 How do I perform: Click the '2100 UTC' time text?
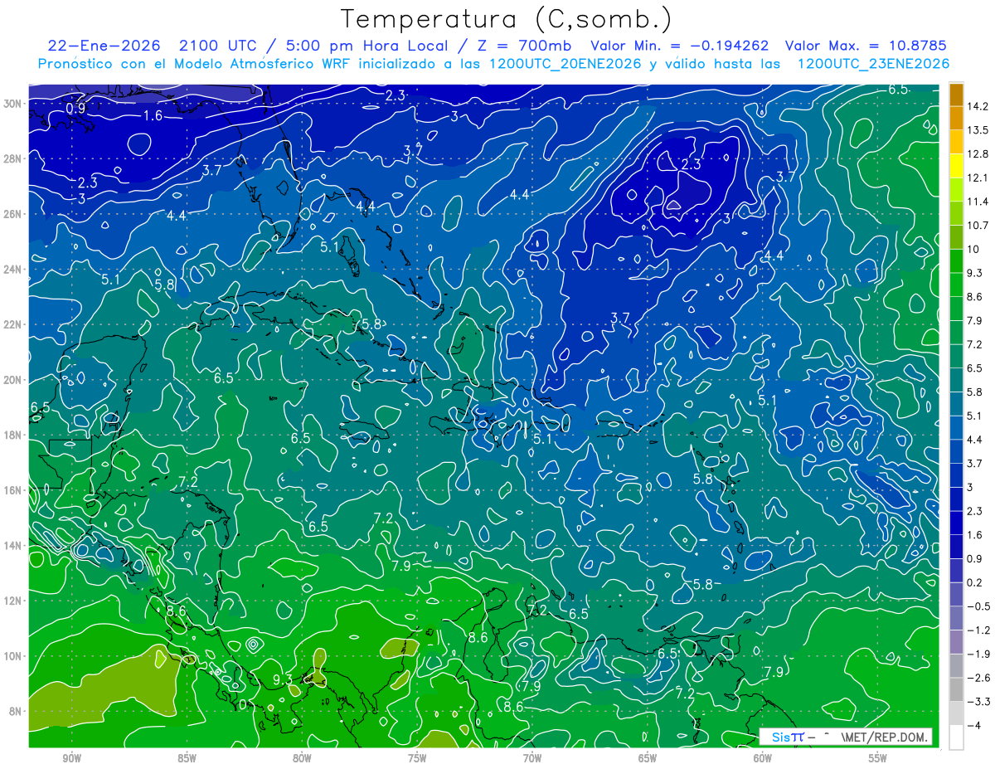pyautogui.click(x=219, y=46)
